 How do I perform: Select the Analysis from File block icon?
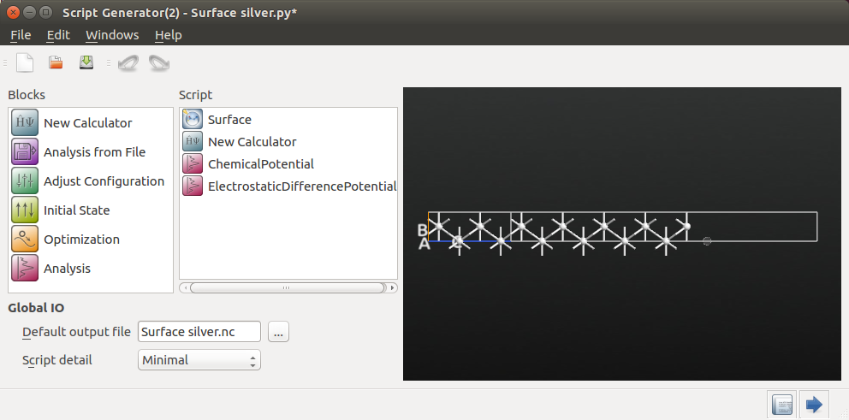pyautogui.click(x=25, y=152)
